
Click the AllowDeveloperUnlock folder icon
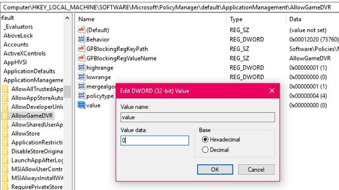pos(5,107)
